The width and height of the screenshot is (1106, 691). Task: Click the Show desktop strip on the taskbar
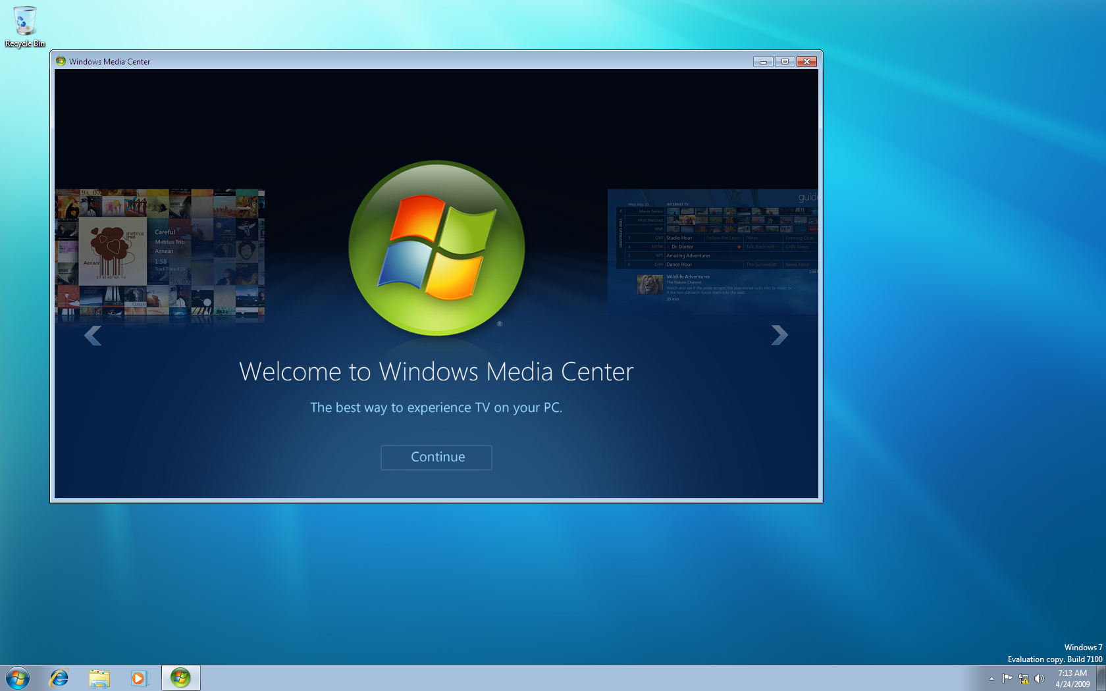(x=1101, y=678)
